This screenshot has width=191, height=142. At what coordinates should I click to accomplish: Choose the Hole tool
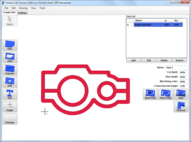tap(10, 58)
